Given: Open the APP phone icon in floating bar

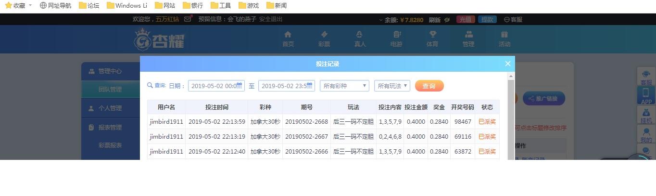Looking at the screenshot, I should 646,96.
